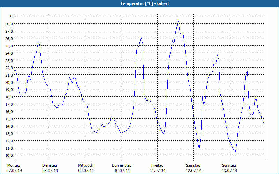Image resolution: width=279 pixels, height=174 pixels.
Task: Click the 13,0 y-axis label
Action: (9, 133)
